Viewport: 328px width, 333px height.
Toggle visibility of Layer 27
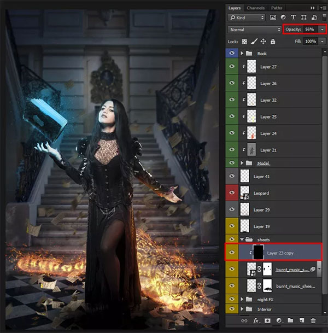coord(232,66)
